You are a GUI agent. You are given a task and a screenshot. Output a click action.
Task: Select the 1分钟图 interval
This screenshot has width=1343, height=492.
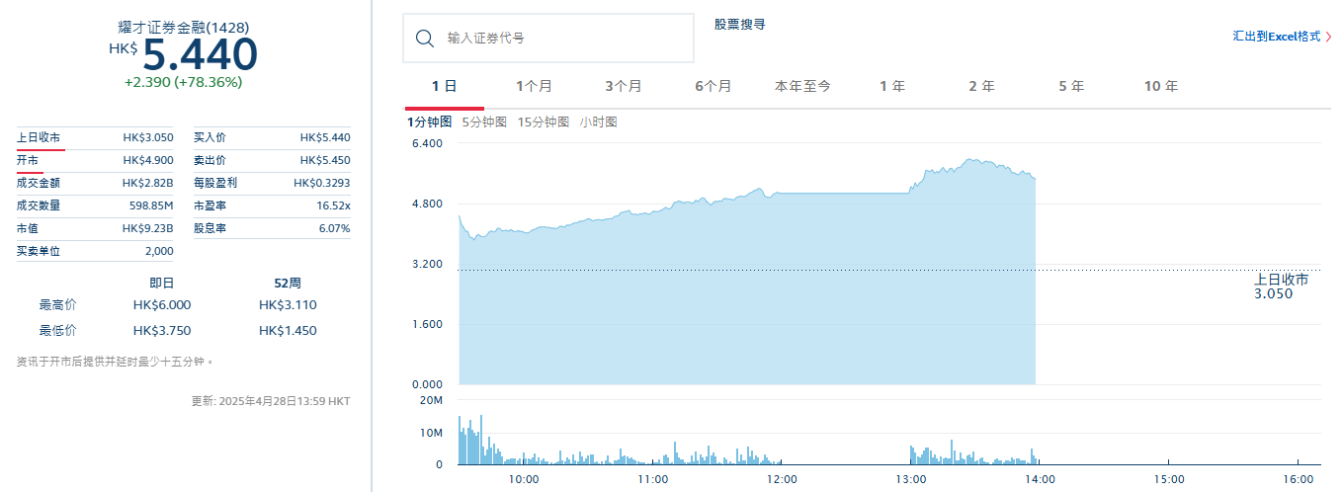[x=429, y=123]
